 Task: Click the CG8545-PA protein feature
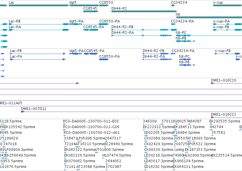click(91, 54)
